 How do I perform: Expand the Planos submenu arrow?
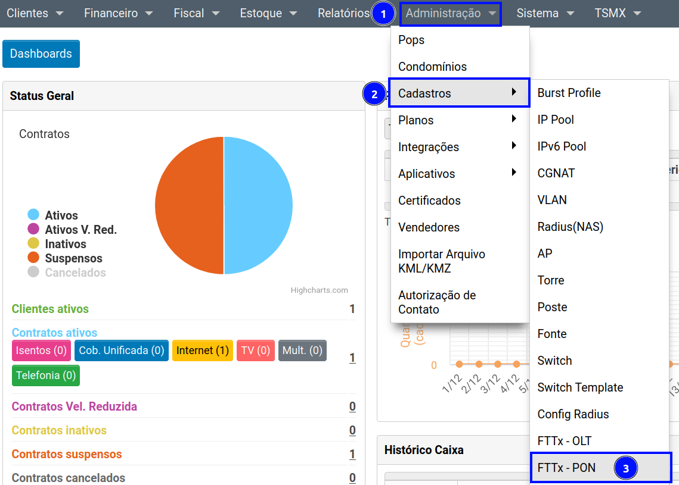pyautogui.click(x=513, y=120)
